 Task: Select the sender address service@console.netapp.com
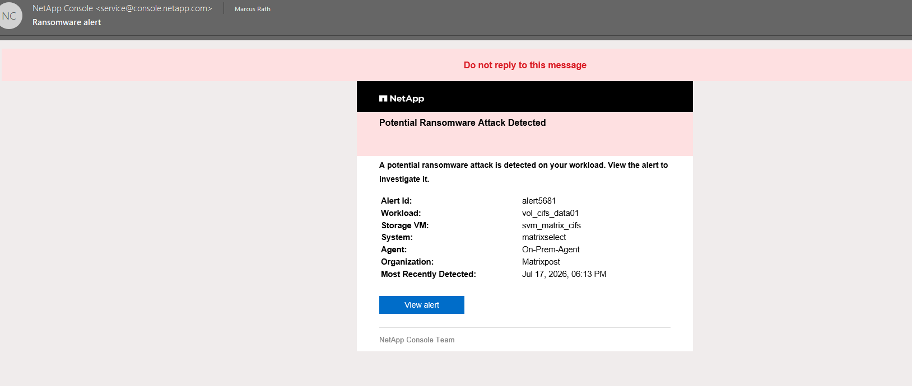(154, 8)
